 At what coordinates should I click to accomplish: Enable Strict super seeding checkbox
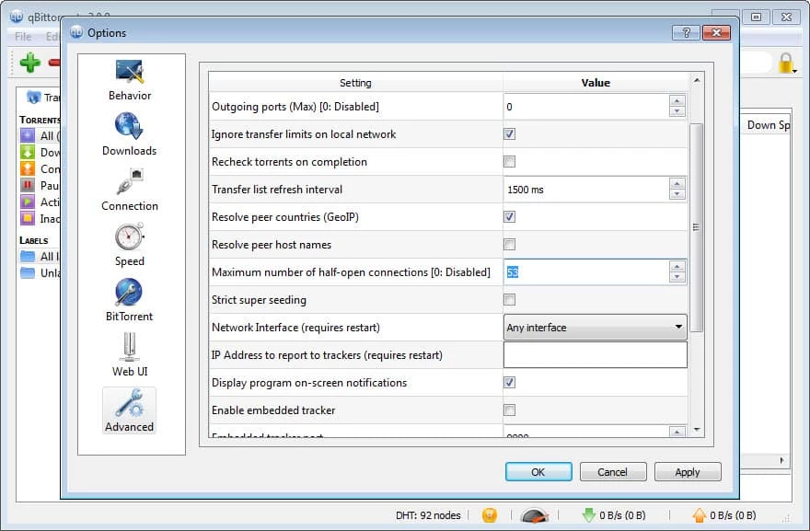click(x=509, y=300)
